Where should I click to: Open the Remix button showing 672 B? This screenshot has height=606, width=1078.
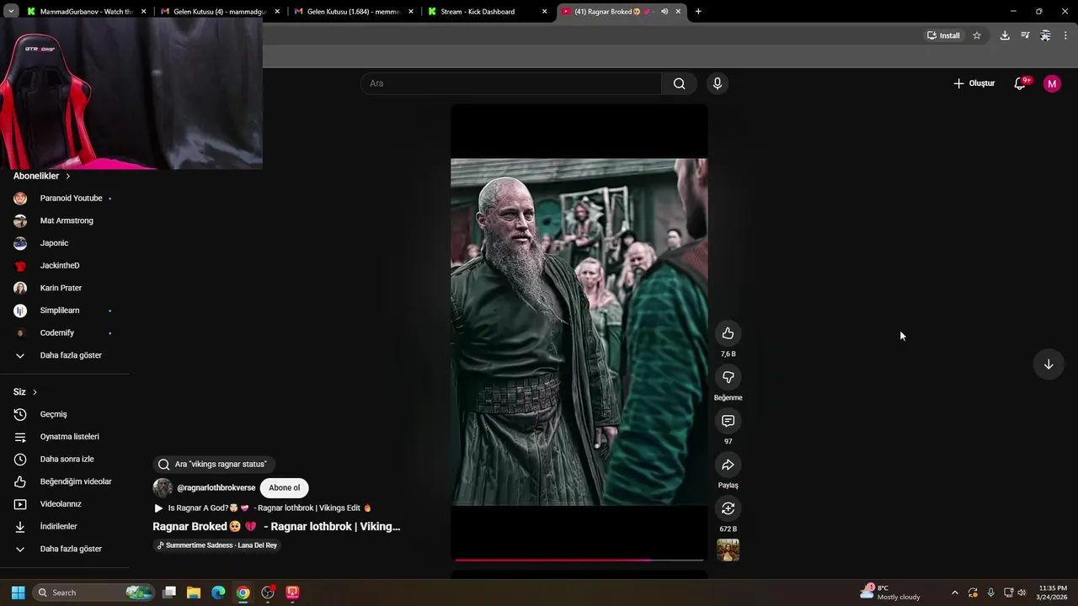(x=728, y=508)
